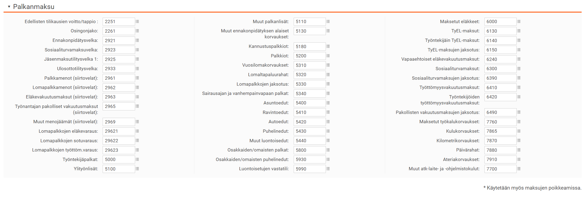Screen dimensions: 586x198
Task: Click list icon next to Maksetut eläkkeet
Action: point(519,21)
